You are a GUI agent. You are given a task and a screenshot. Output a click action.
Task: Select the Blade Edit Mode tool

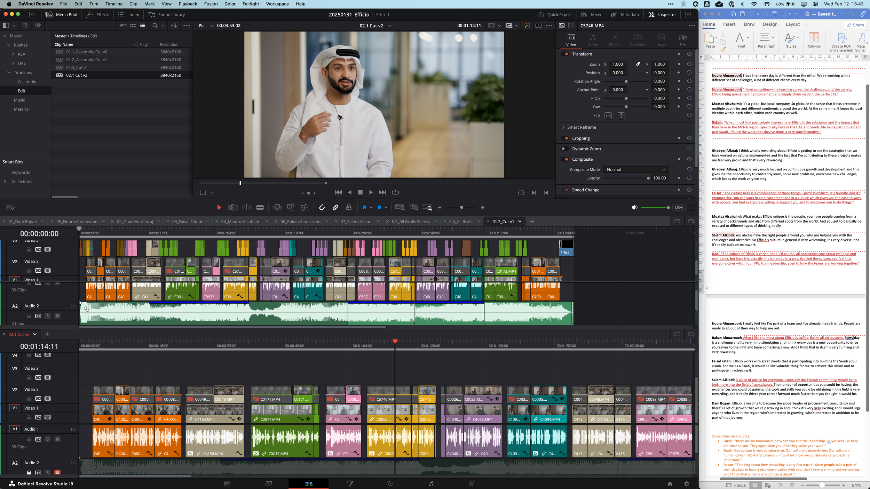(x=260, y=208)
